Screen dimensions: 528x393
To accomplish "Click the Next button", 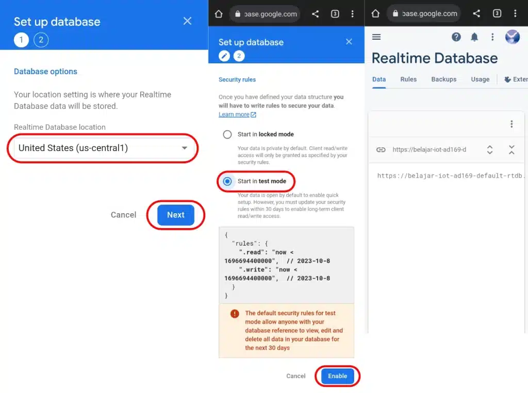I will [x=176, y=215].
